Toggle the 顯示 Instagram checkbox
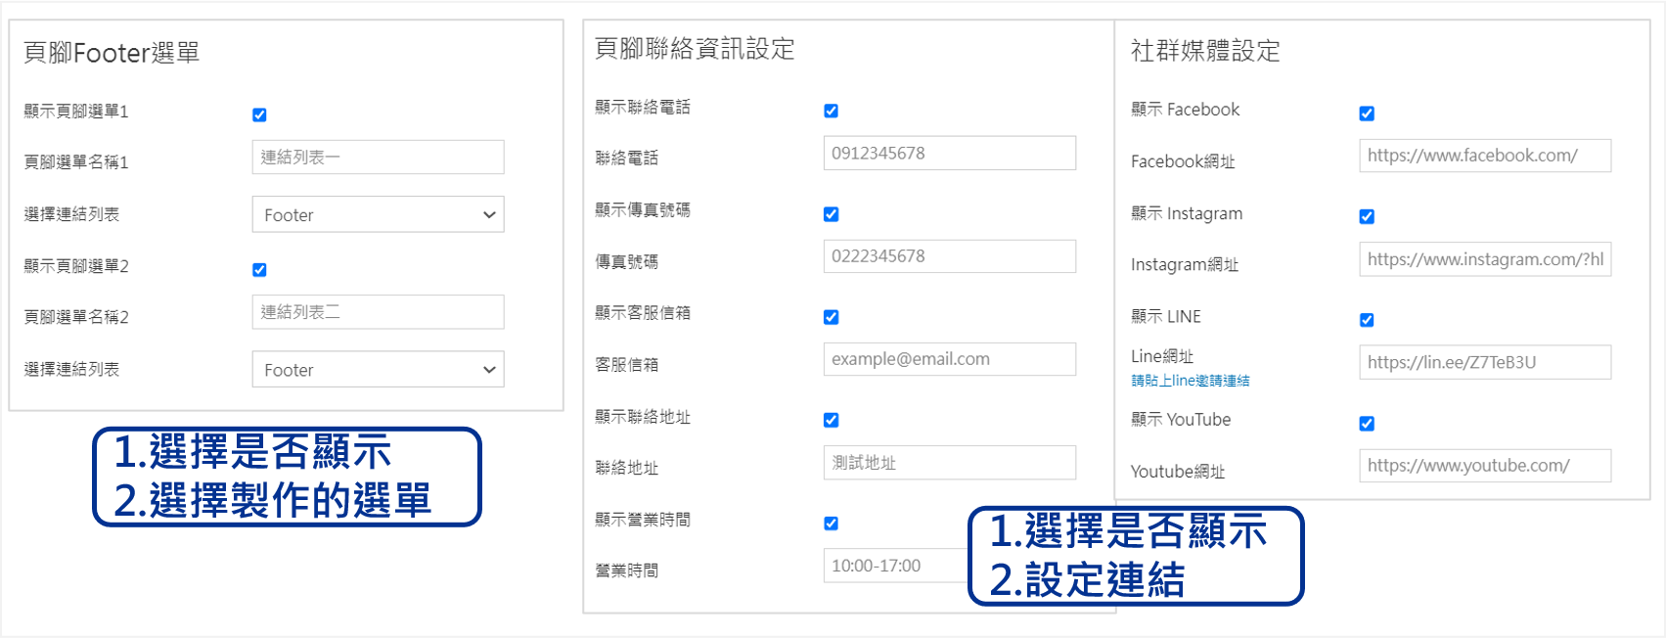The width and height of the screenshot is (1666, 638). pyautogui.click(x=1367, y=216)
